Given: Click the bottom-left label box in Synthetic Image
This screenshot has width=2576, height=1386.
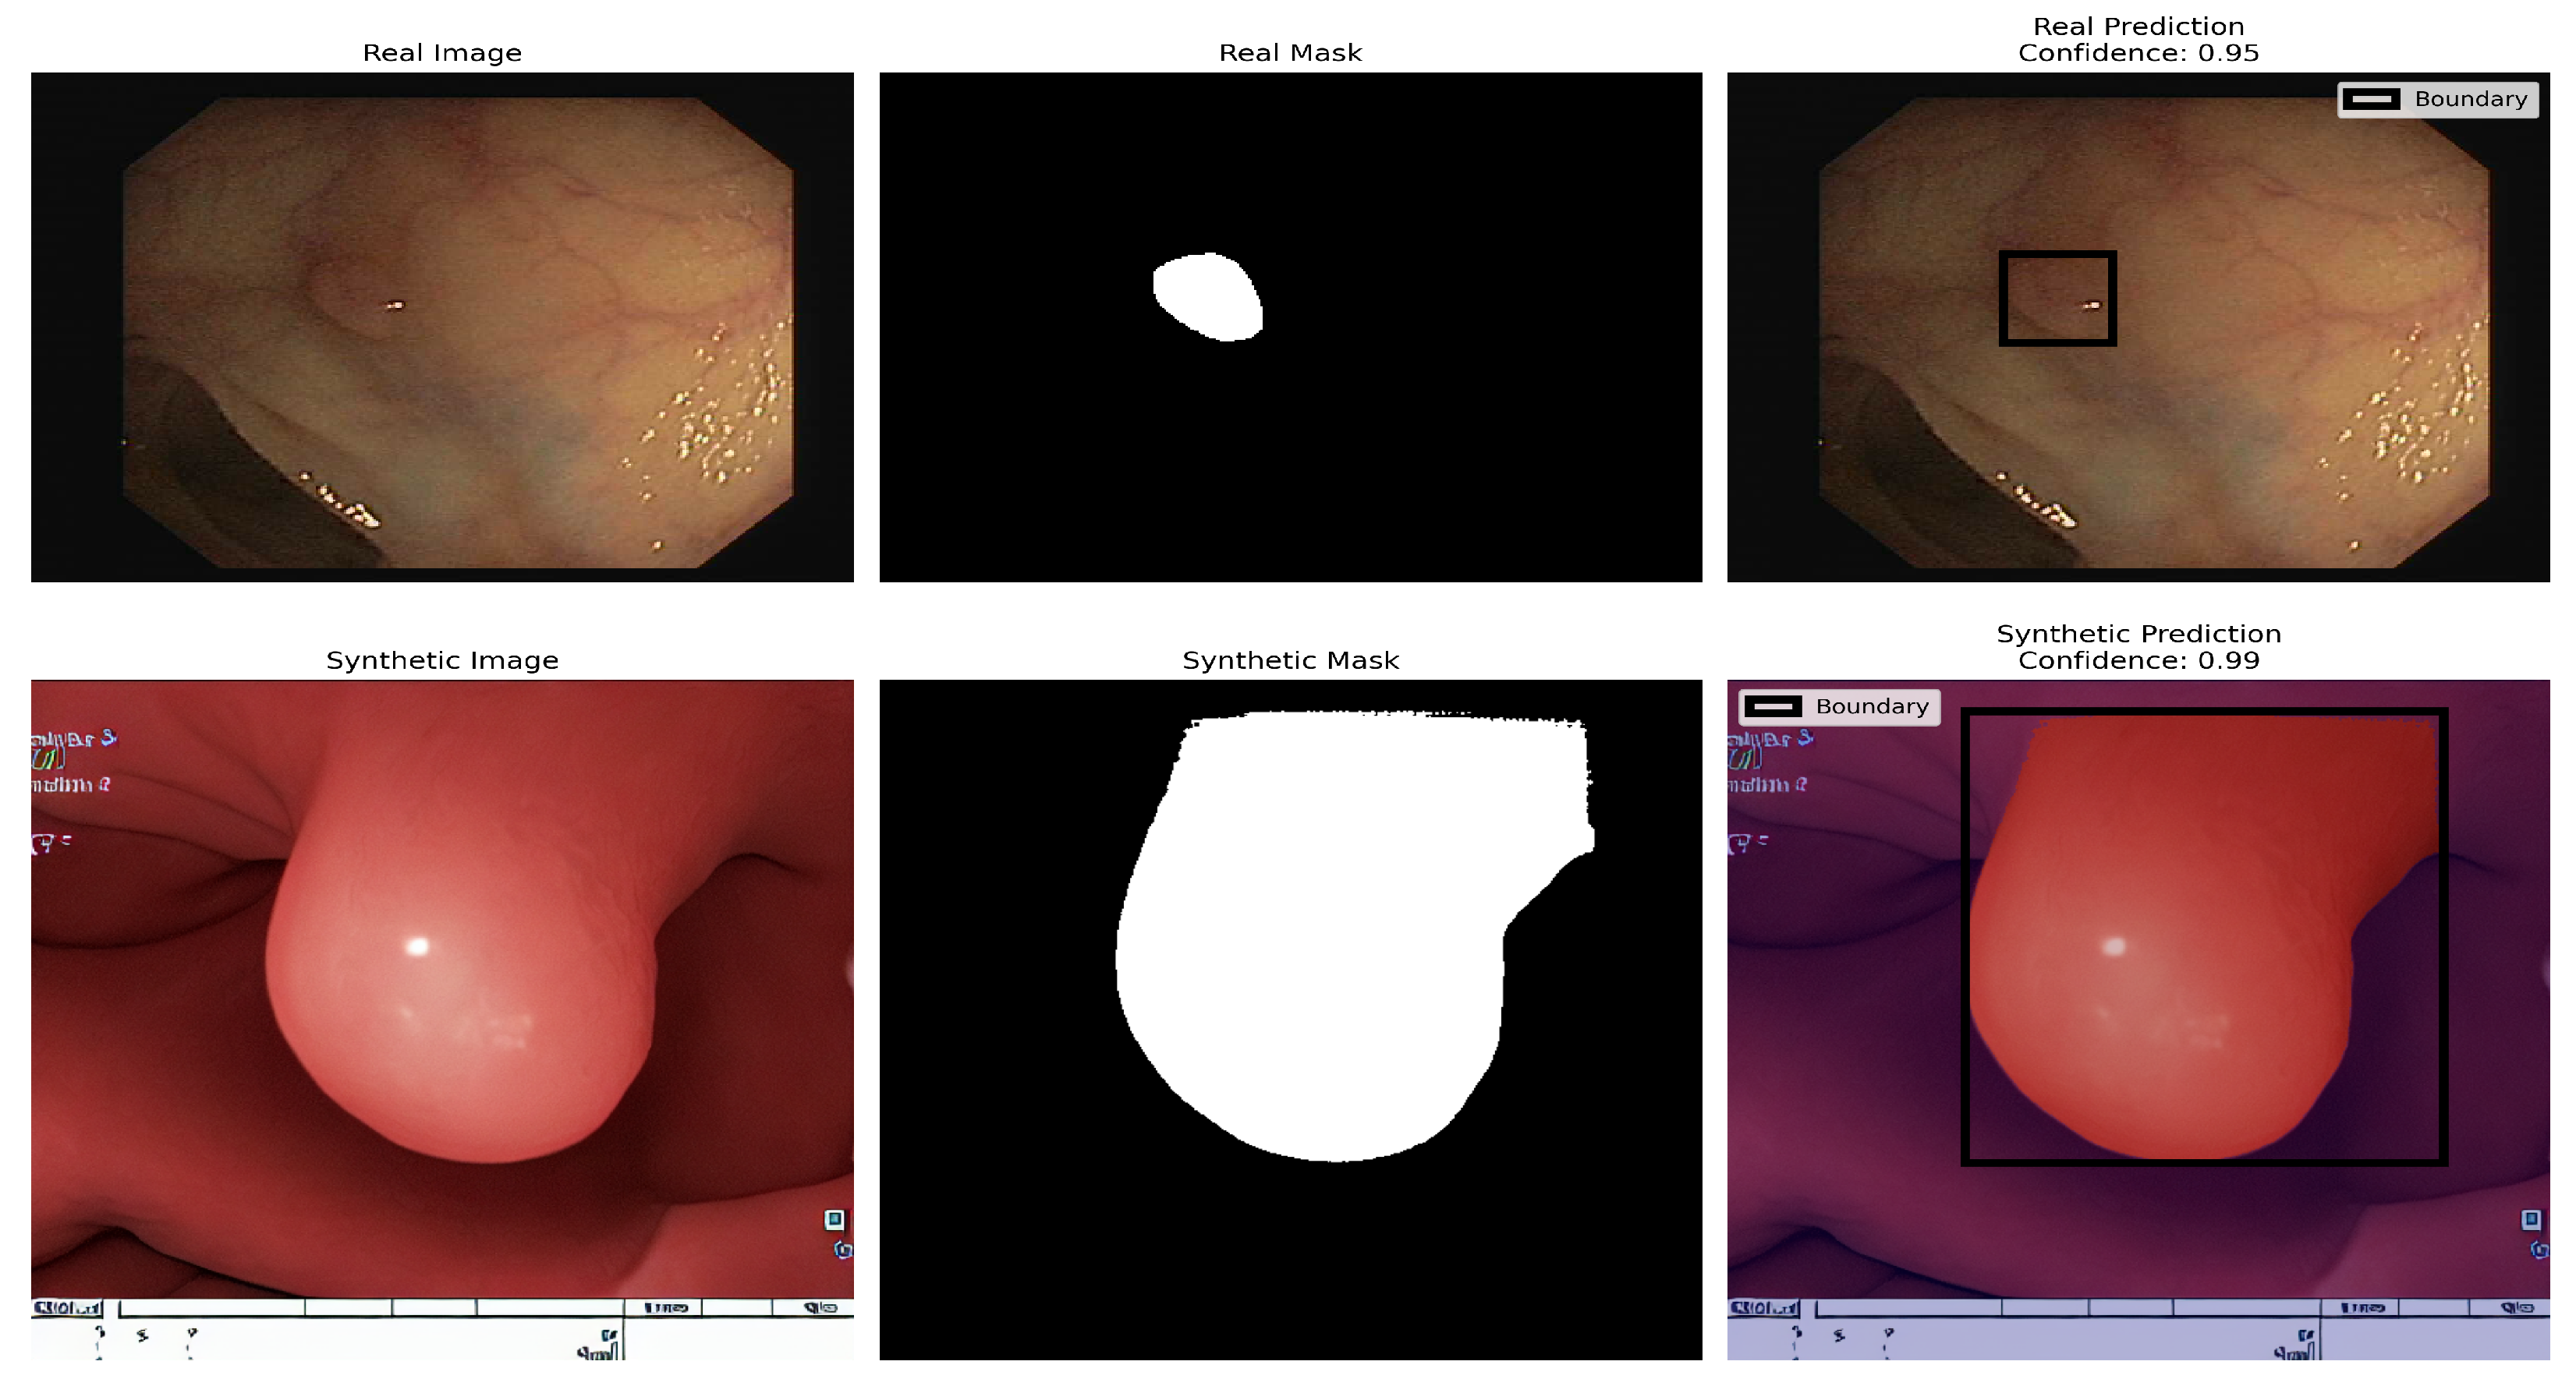Looking at the screenshot, I should (x=66, y=1308).
